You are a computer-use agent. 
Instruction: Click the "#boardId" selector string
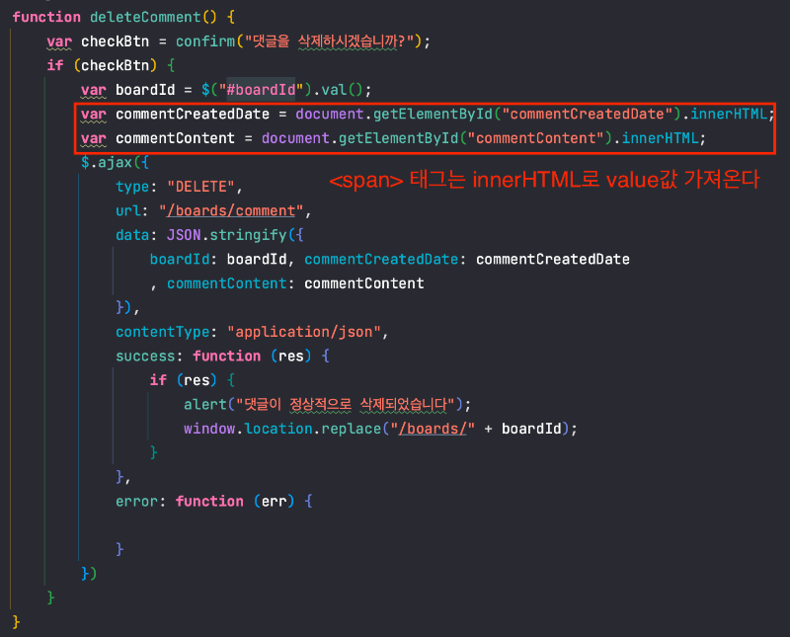(x=261, y=90)
